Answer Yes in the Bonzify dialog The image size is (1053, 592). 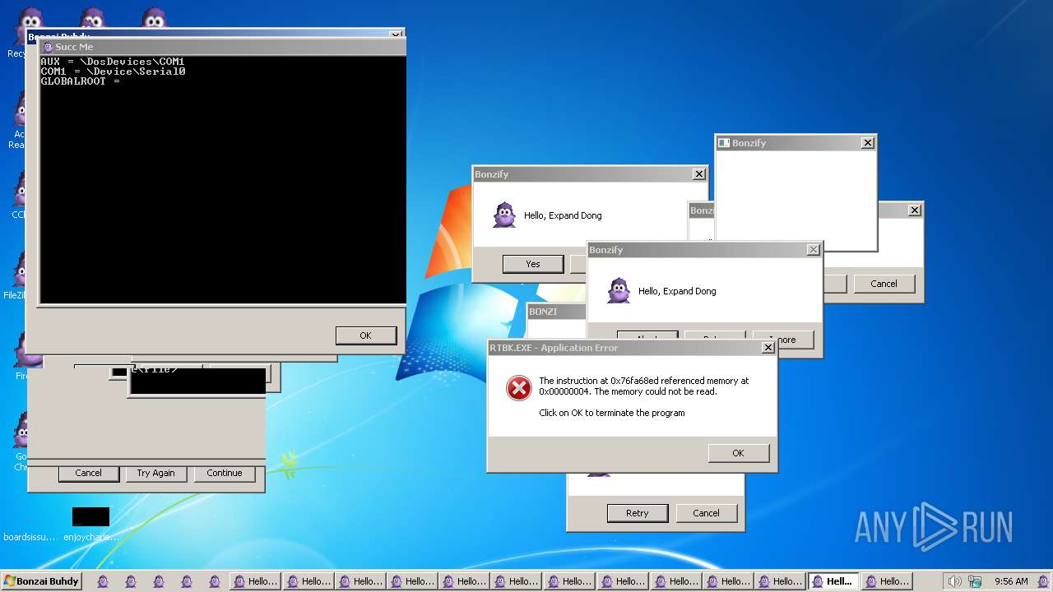(533, 264)
